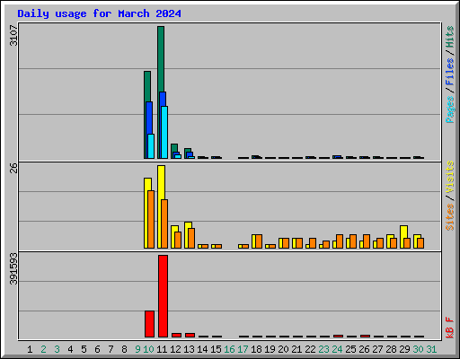Viewport: 460px width, 359px height.
Task: Click the KB F legend label
Action: [x=450, y=328]
